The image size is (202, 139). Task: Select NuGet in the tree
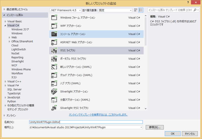15,53
